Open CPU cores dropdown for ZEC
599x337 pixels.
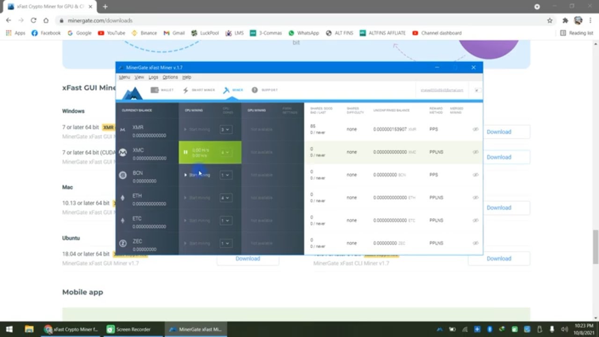tap(226, 243)
